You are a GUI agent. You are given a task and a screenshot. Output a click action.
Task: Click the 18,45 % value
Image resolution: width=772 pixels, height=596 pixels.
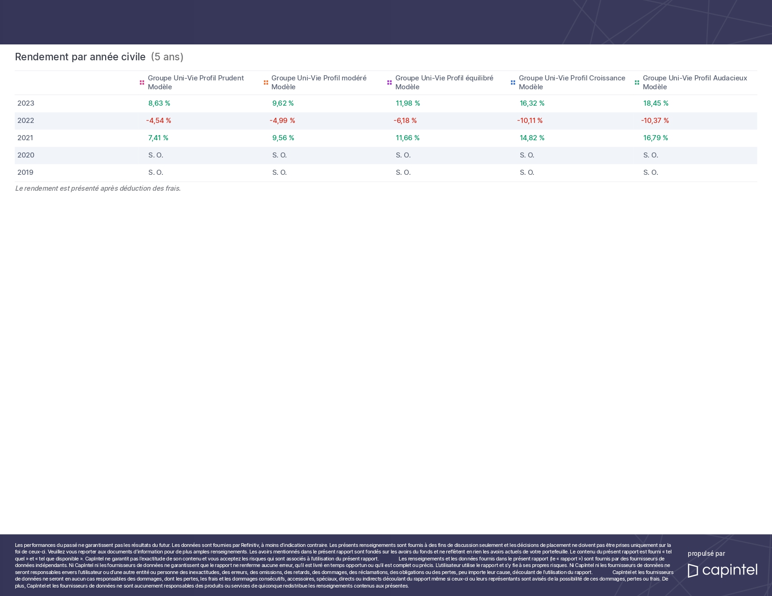click(x=656, y=103)
